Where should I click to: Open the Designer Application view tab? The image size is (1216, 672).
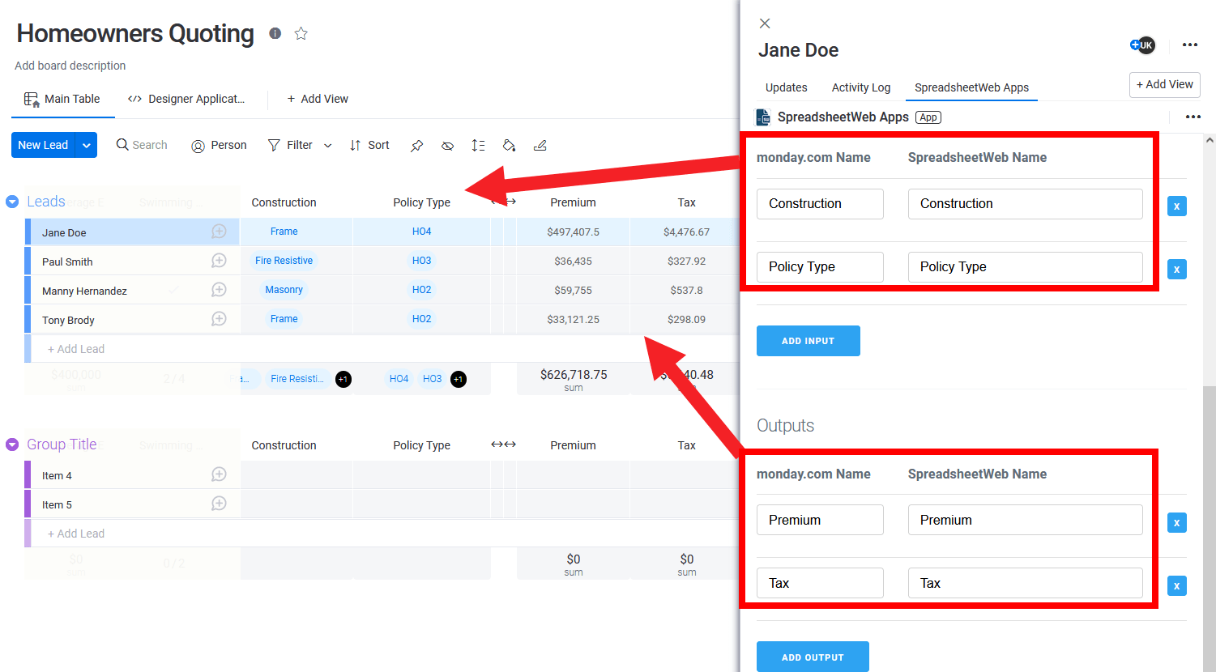pyautogui.click(x=186, y=99)
